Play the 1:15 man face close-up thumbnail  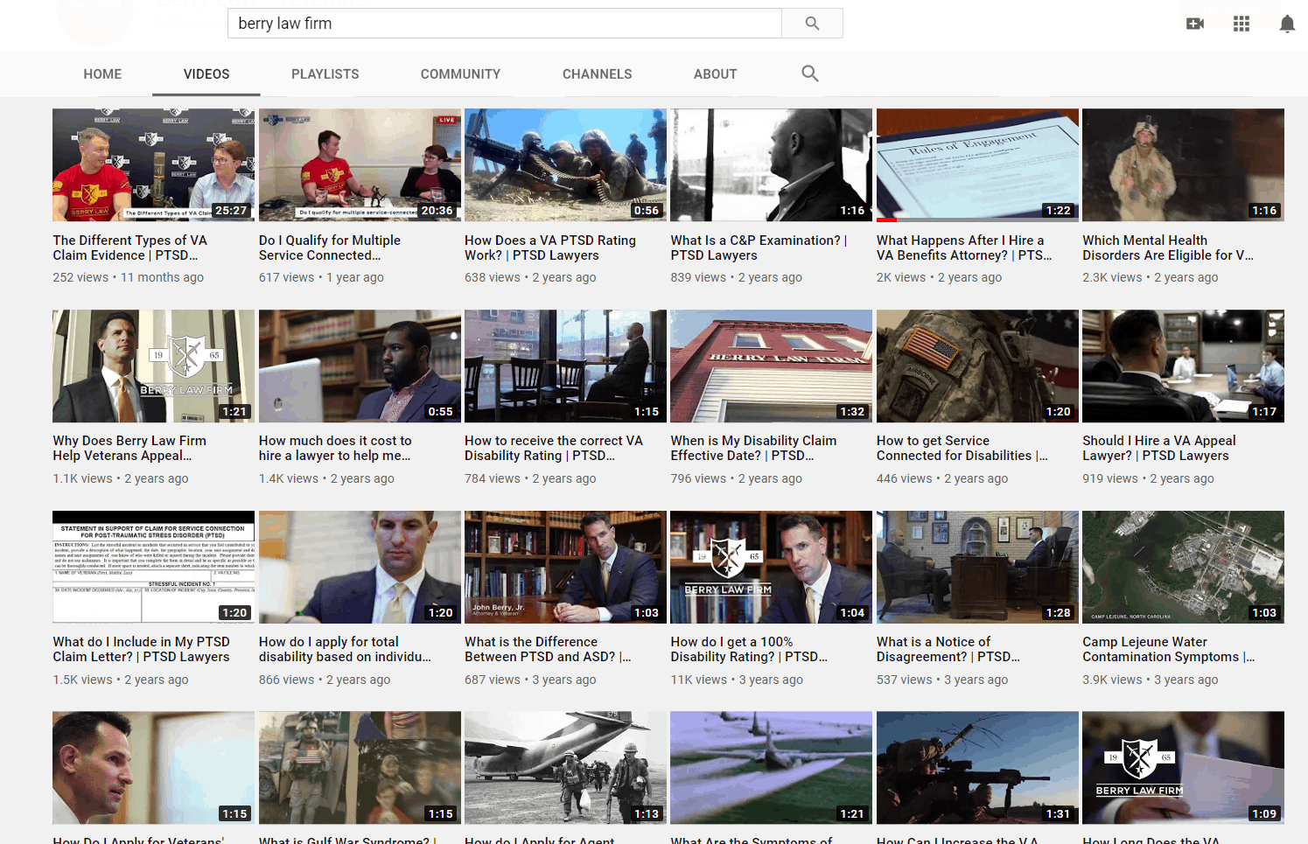(153, 768)
